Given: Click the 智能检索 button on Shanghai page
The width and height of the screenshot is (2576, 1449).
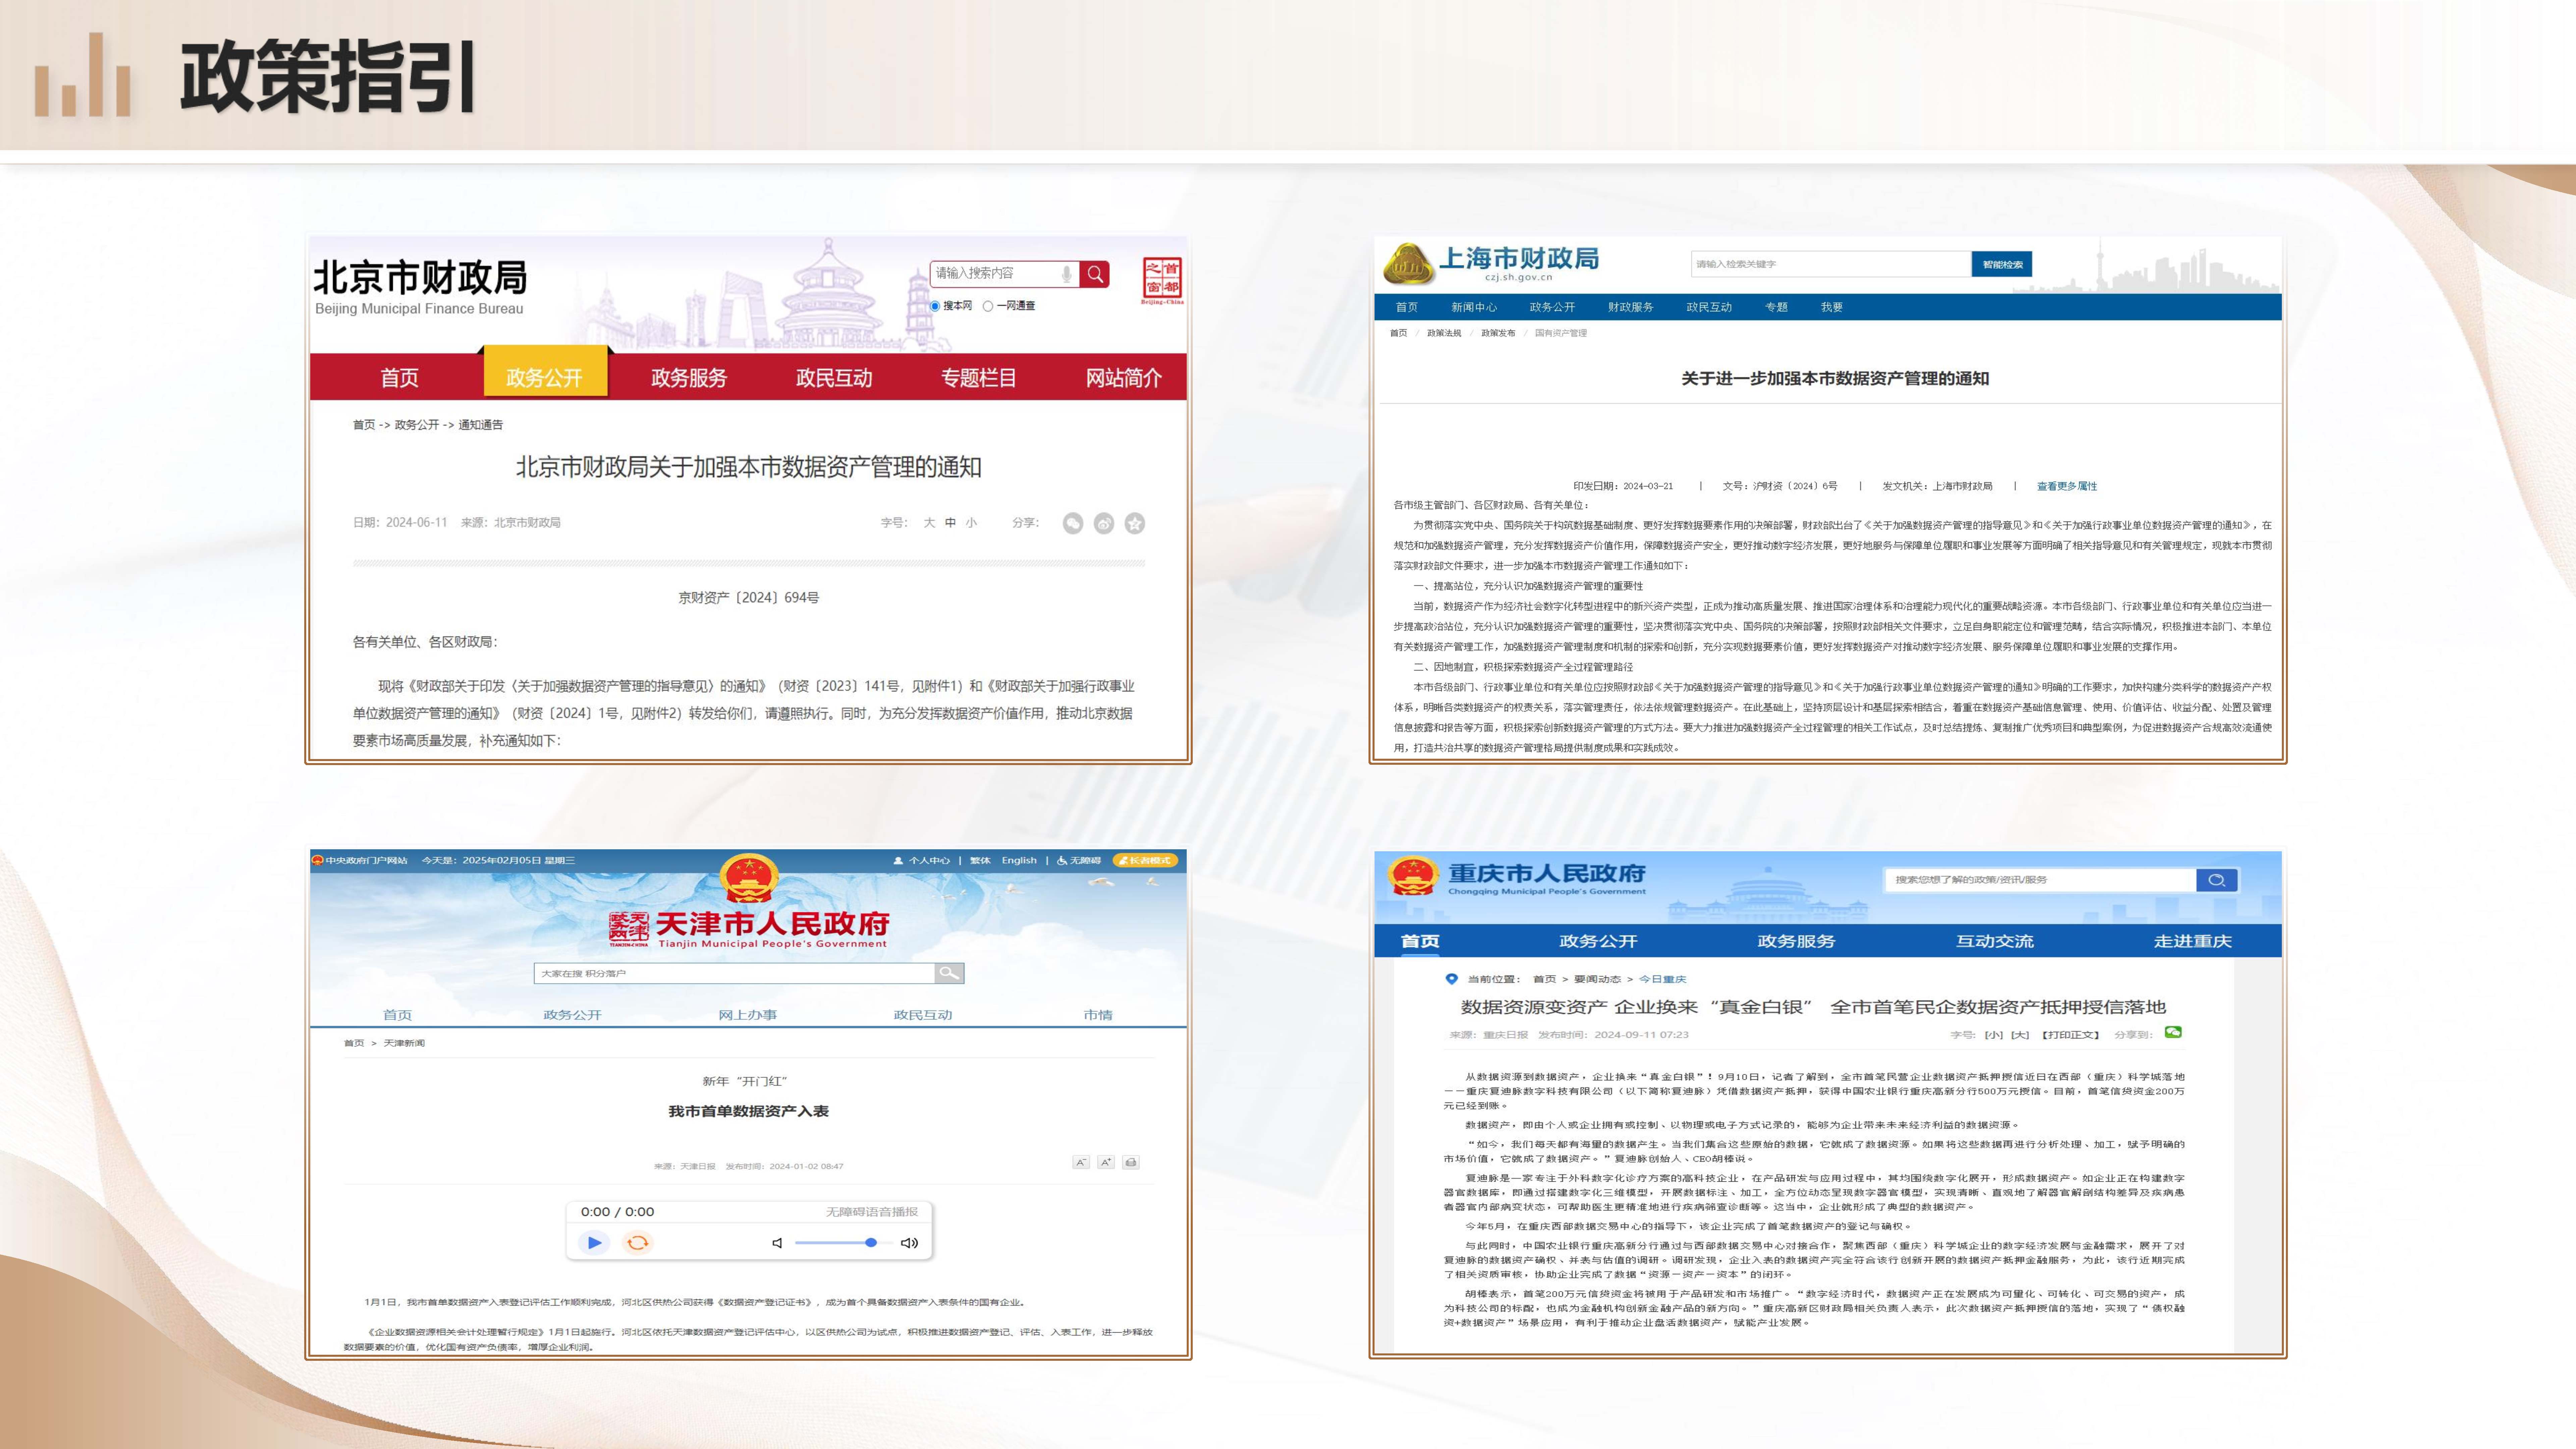Looking at the screenshot, I should pos(2002,264).
